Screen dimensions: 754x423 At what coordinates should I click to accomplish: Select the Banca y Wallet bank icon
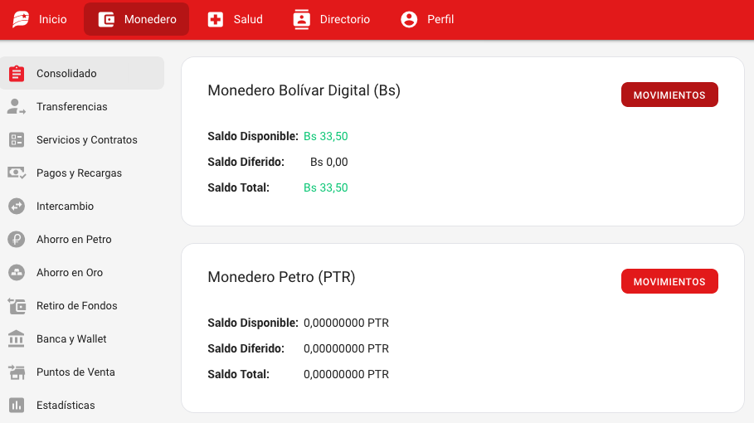point(17,339)
